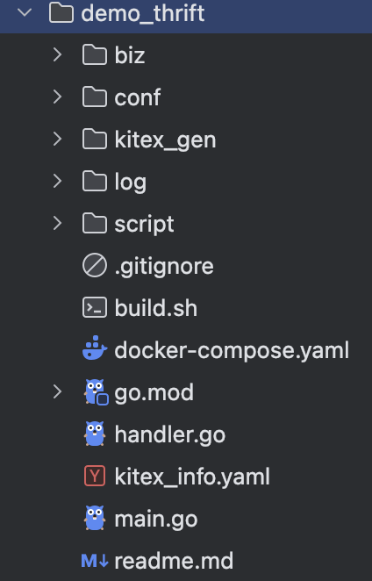This screenshot has height=581, width=372.
Task: Click the red Y icon of kitex_info.yaml
Action: click(x=95, y=476)
